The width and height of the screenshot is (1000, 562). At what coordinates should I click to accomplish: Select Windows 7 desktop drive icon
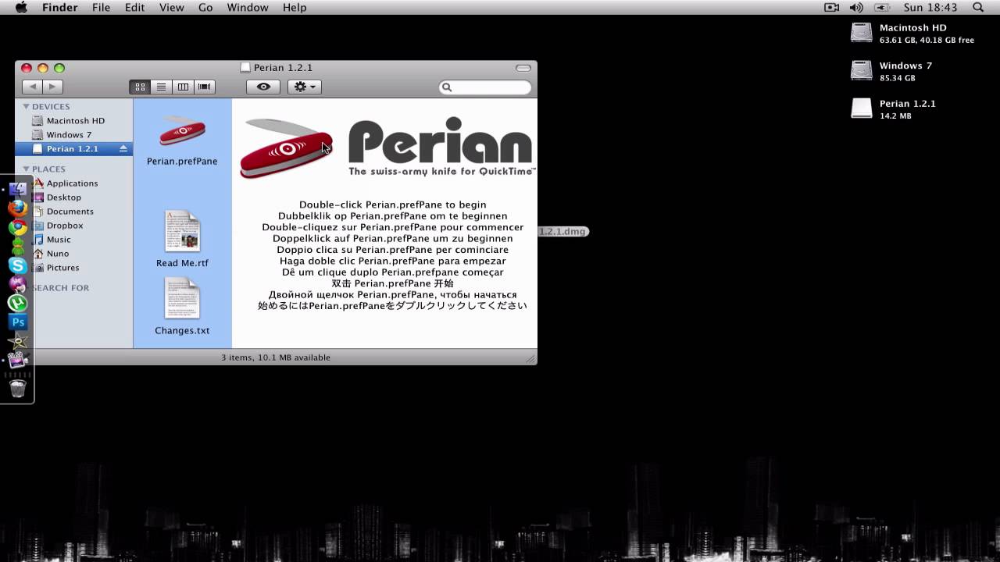(x=861, y=71)
